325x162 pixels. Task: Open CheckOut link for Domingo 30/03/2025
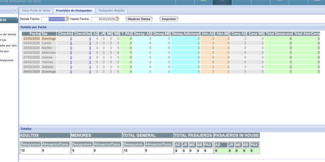[x=90, y=72]
